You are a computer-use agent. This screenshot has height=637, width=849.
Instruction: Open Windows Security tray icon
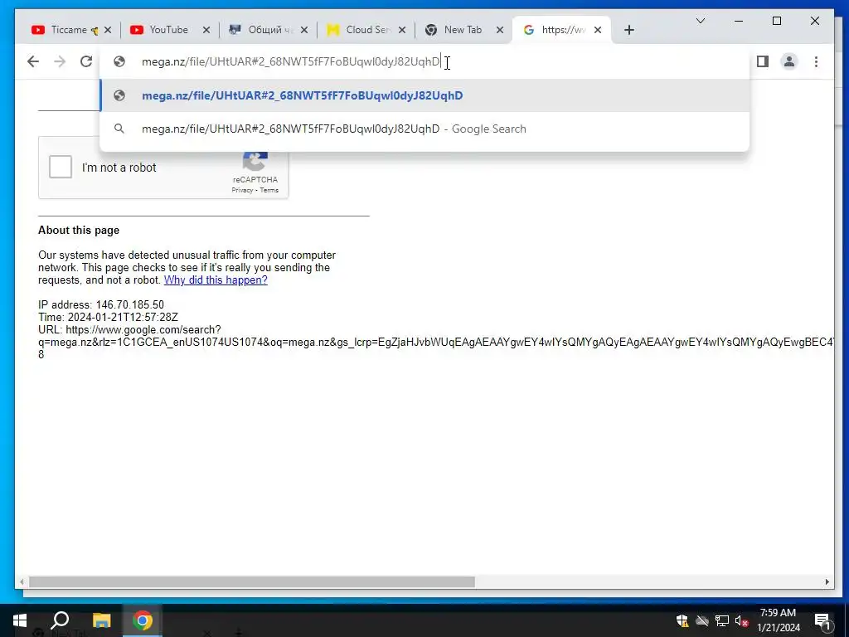[682, 620]
